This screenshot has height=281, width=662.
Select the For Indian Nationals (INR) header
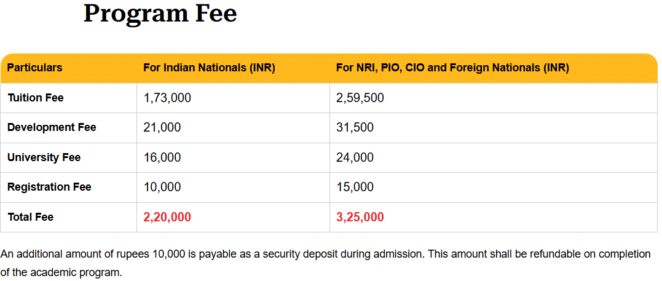pyautogui.click(x=209, y=68)
